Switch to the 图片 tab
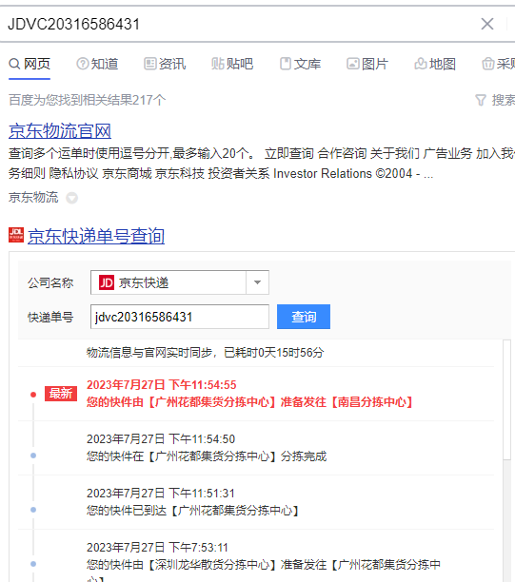 coord(367,64)
